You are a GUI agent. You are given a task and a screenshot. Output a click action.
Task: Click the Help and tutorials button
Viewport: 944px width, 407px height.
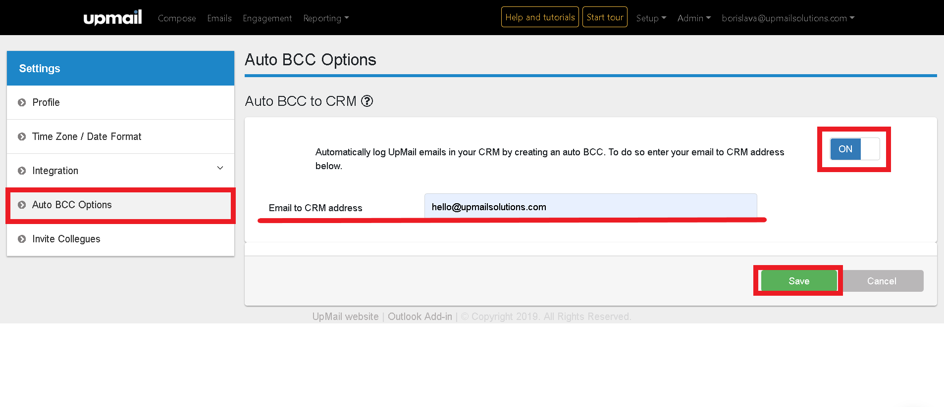(x=540, y=17)
